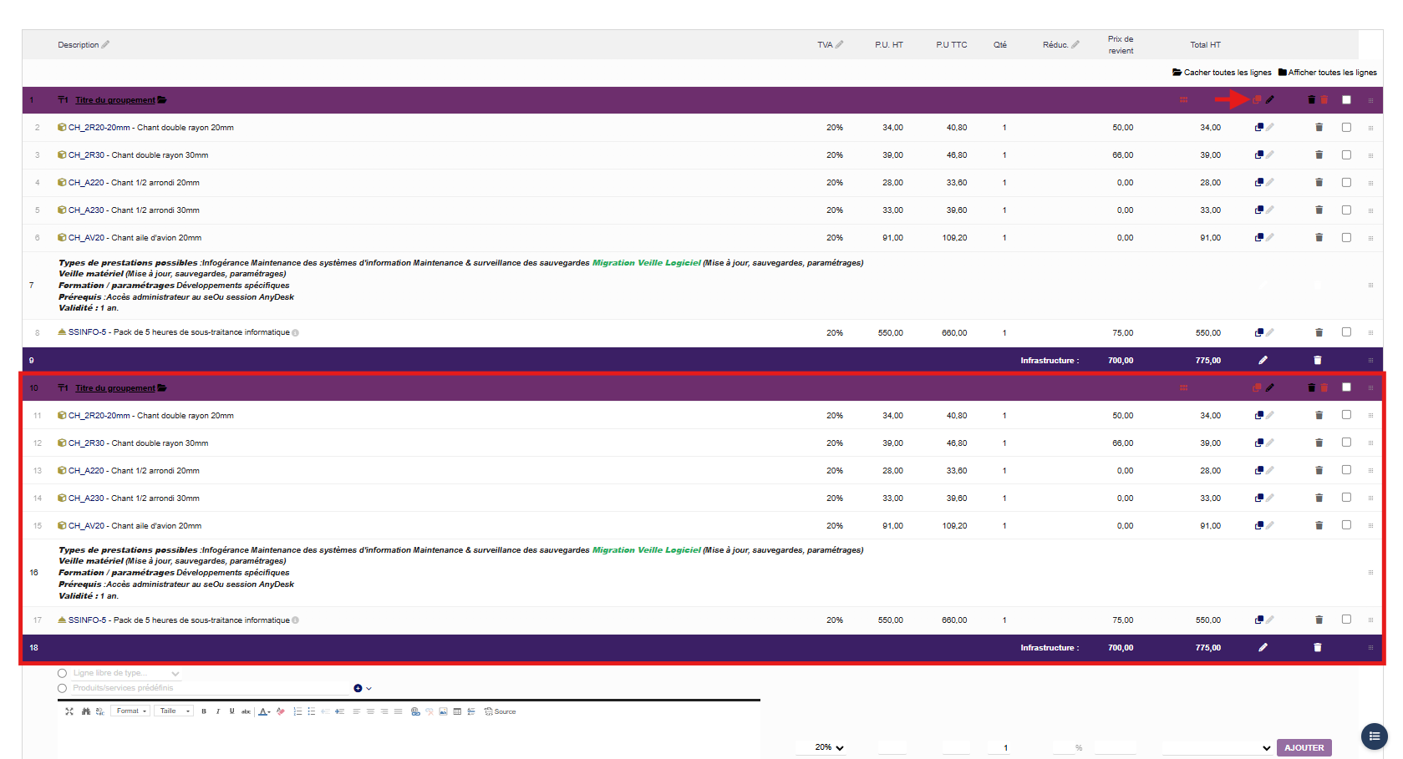The width and height of the screenshot is (1403, 759).
Task: Open the Format dropdown in the editor
Action: pos(130,711)
